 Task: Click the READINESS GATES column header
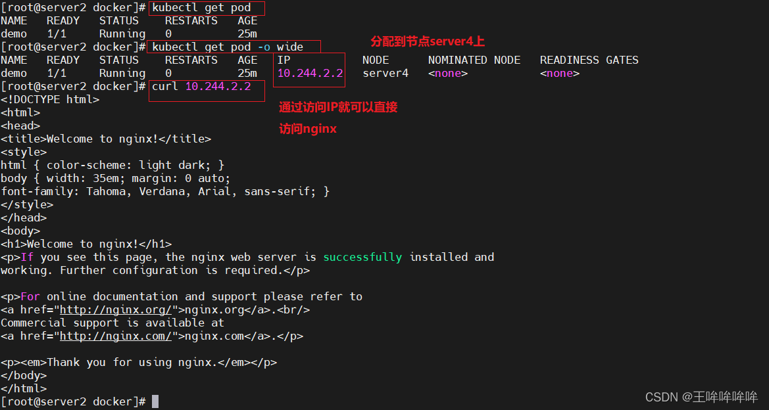(589, 60)
